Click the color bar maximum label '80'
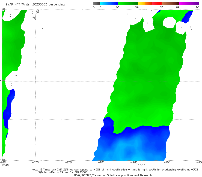The width and height of the screenshot is (202, 177). pyautogui.click(x=198, y=7)
